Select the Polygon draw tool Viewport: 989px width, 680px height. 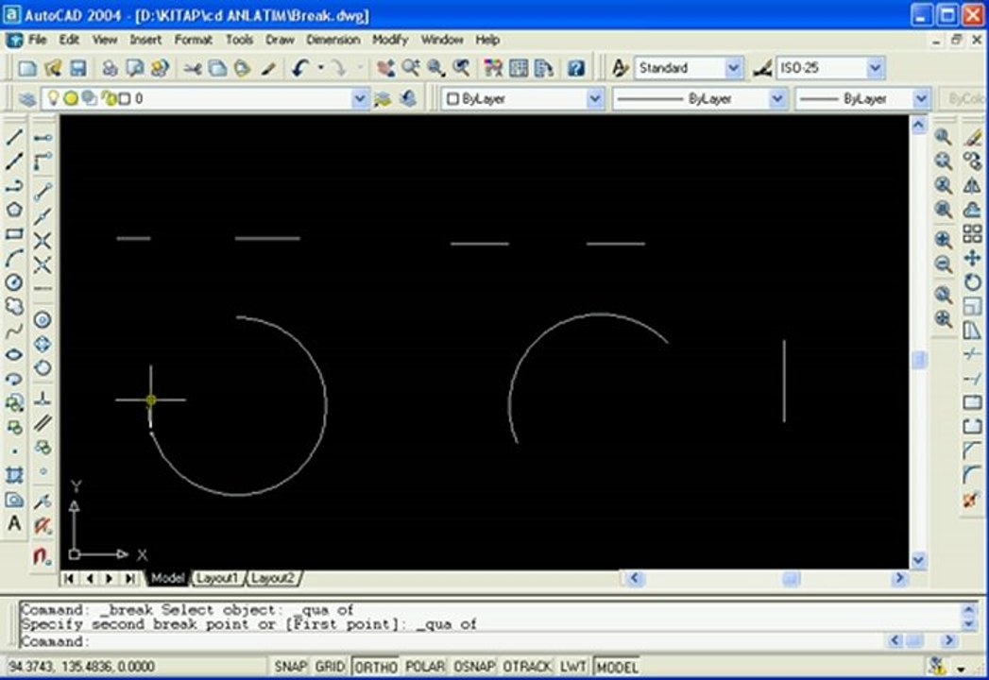click(14, 210)
